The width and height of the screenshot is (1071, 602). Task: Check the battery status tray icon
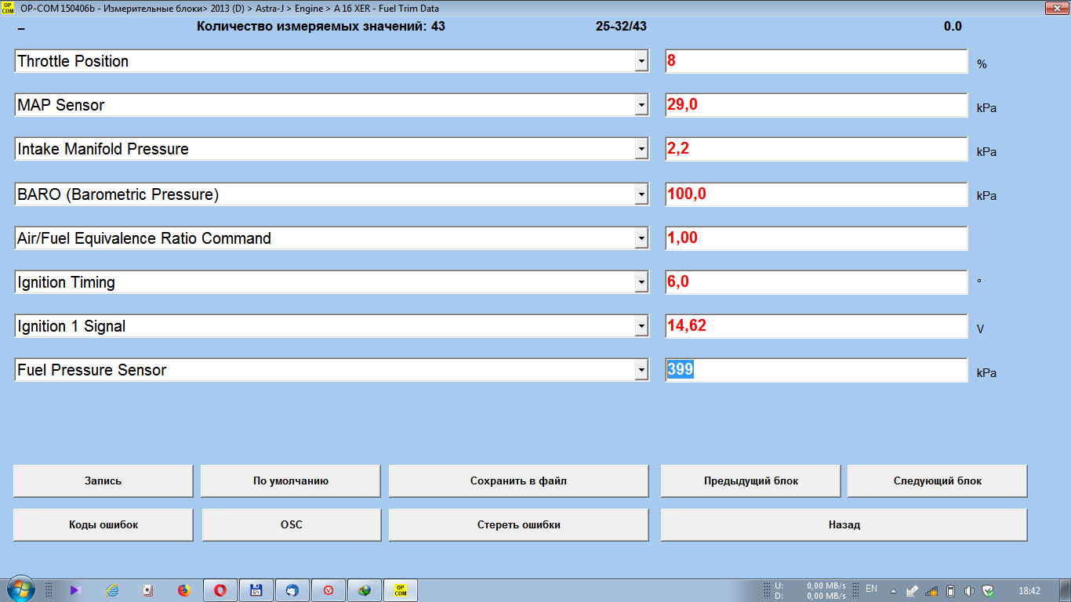coord(951,590)
